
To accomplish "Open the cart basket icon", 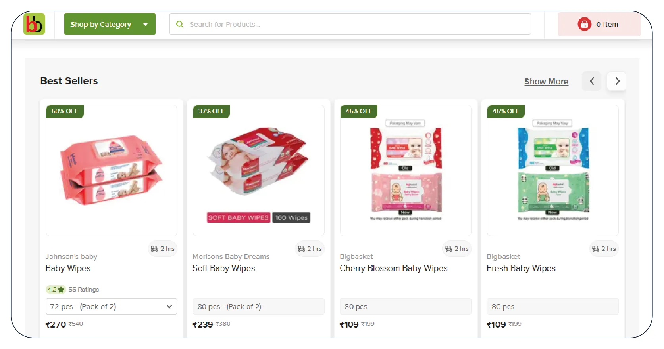I will coord(584,24).
